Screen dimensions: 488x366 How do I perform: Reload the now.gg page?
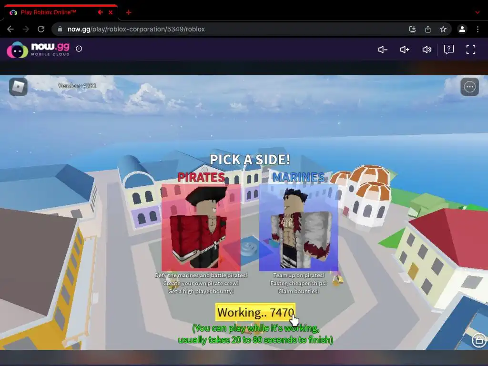[41, 29]
